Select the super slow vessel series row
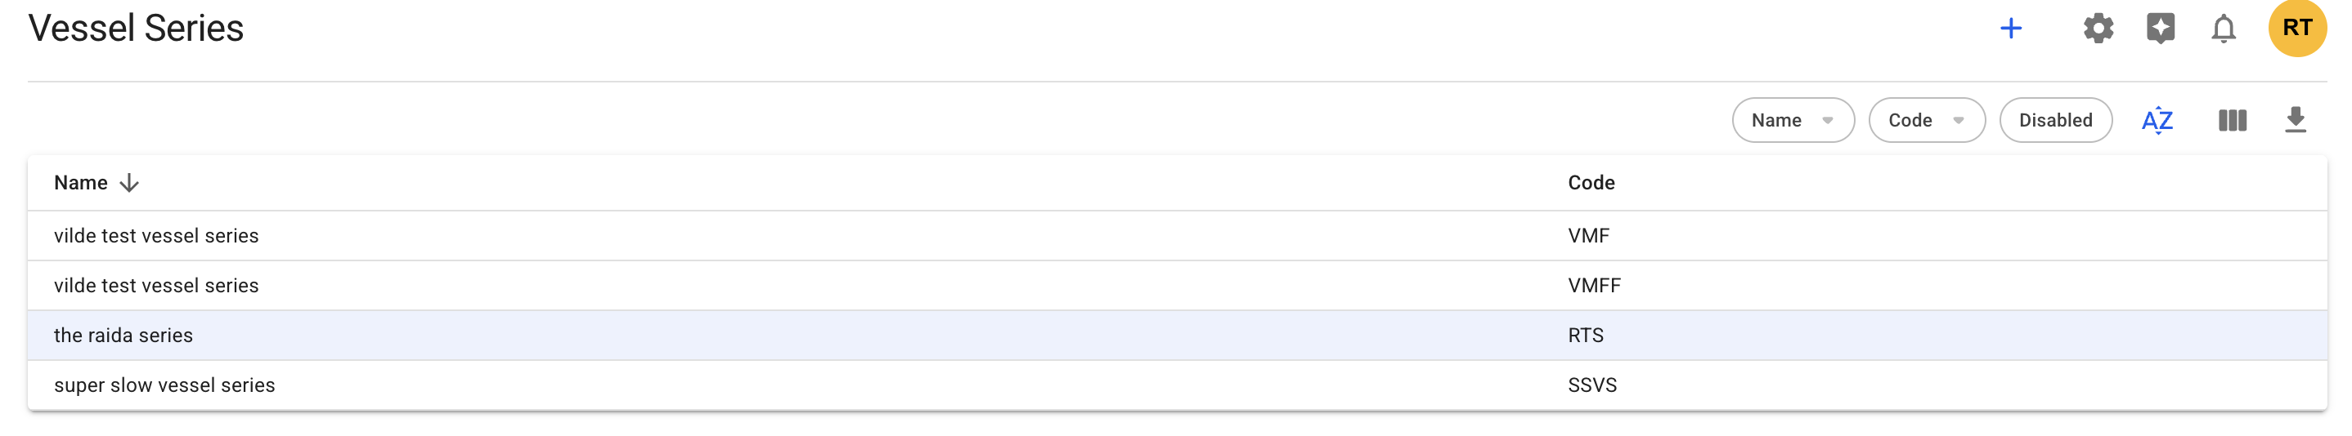Screen dimensions: 2352x436 click(x=164, y=386)
